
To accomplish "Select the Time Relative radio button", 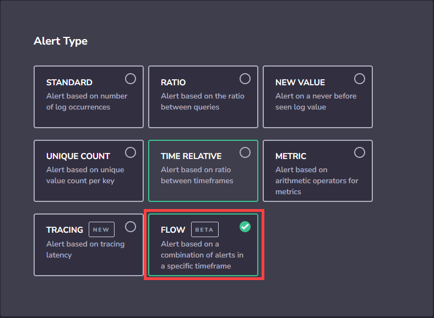I will coord(245,152).
